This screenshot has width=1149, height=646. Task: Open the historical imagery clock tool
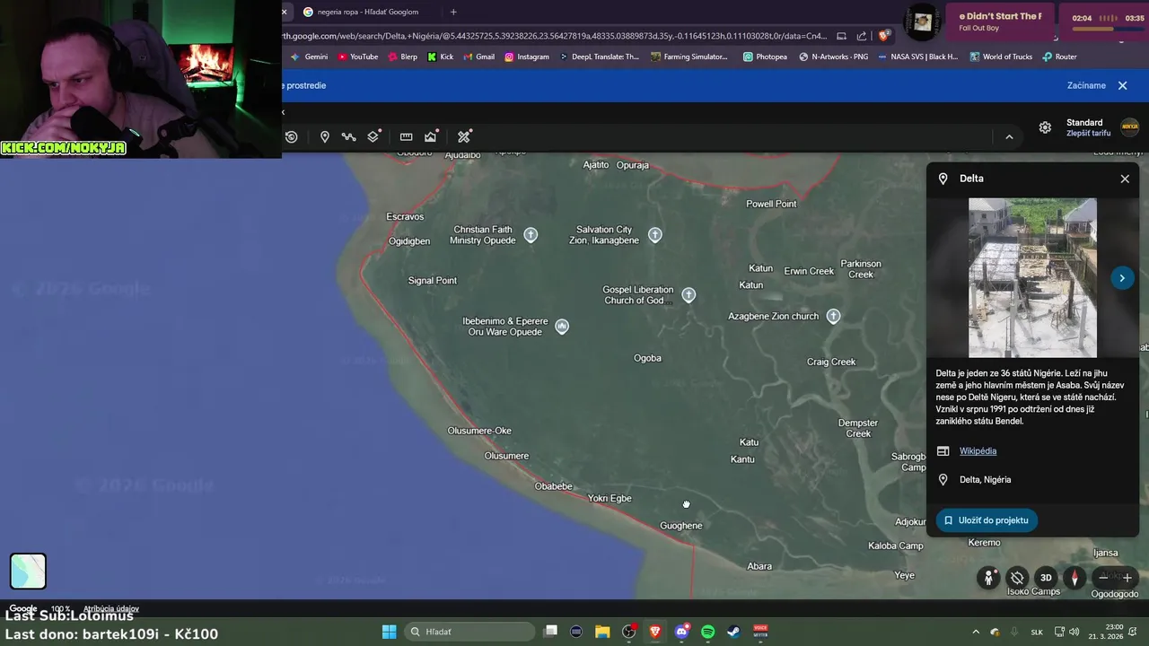point(292,136)
